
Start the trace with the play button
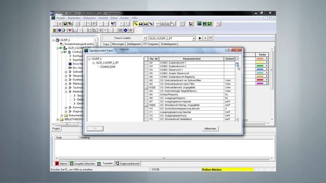(x=200, y=38)
